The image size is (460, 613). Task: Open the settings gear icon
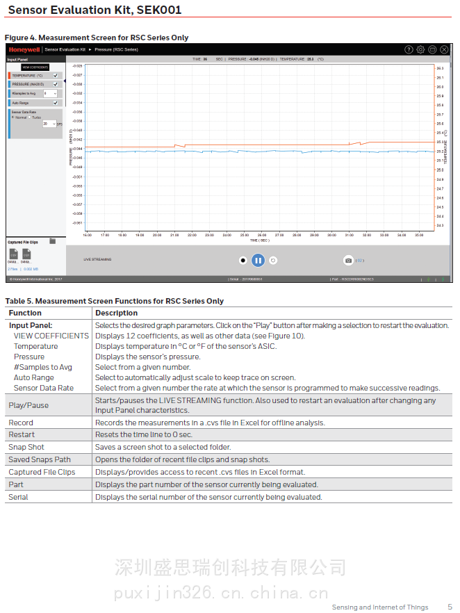(420, 49)
